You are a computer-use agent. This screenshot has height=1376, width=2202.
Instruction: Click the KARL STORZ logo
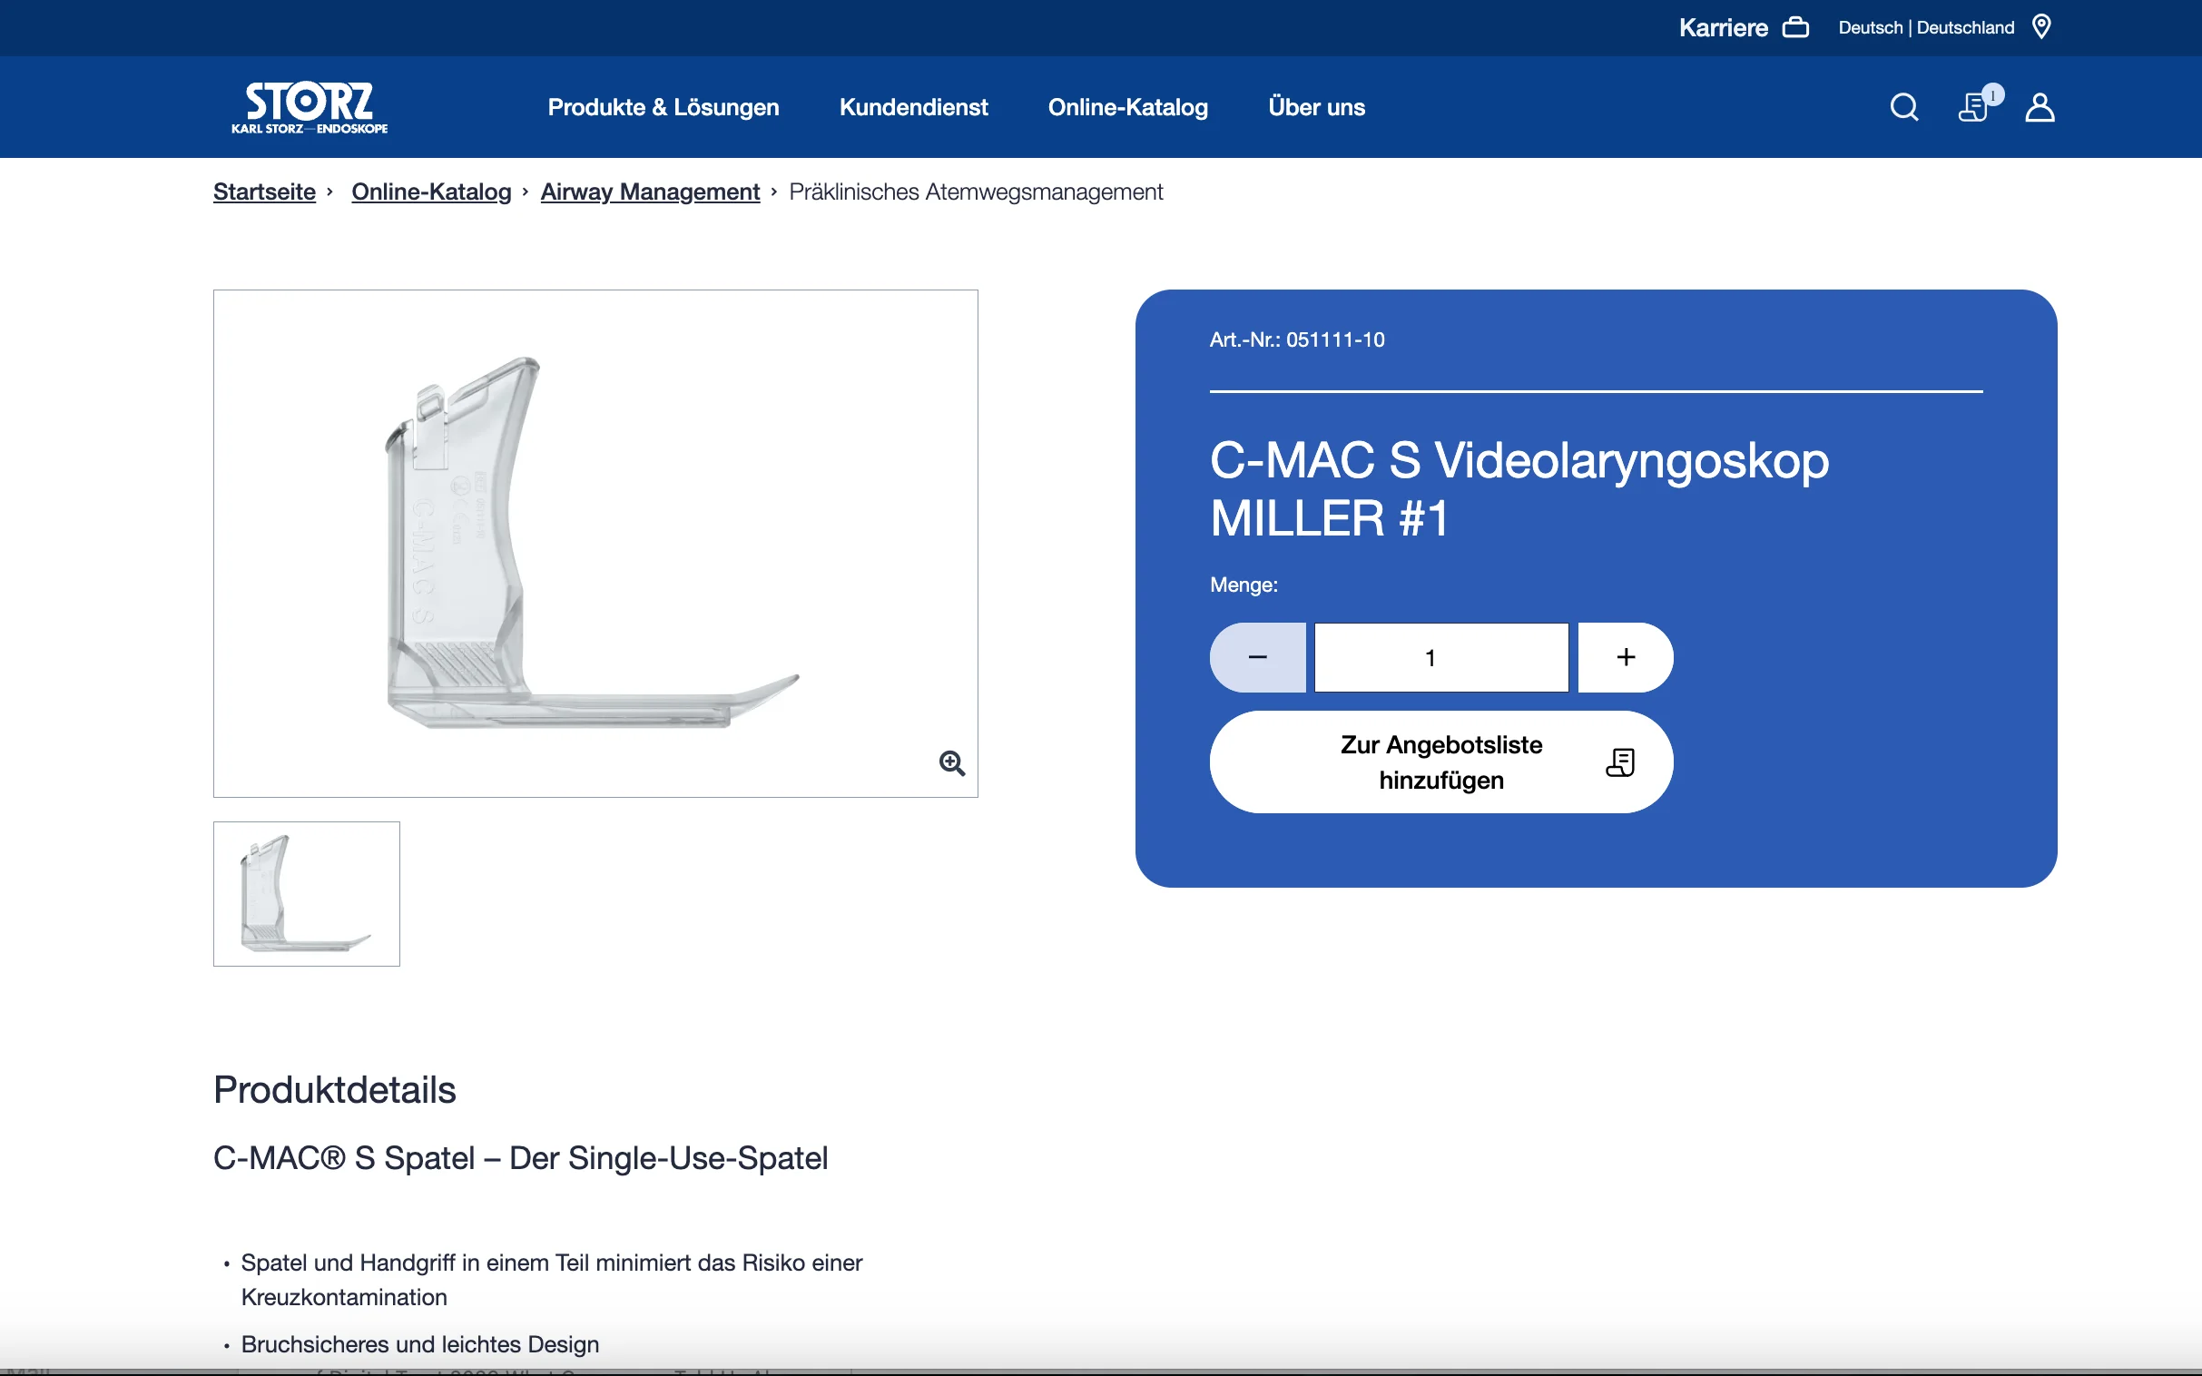pos(310,107)
